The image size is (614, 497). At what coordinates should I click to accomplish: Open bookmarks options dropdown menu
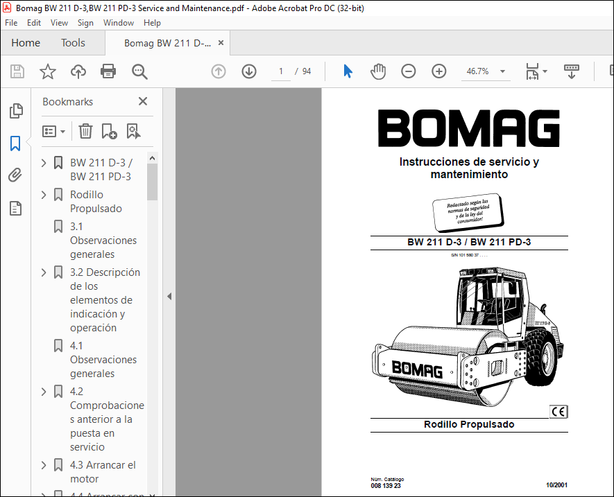pyautogui.click(x=53, y=131)
